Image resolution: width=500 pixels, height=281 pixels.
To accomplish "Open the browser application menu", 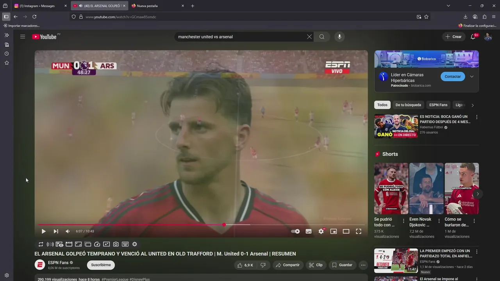I will pyautogui.click(x=494, y=17).
